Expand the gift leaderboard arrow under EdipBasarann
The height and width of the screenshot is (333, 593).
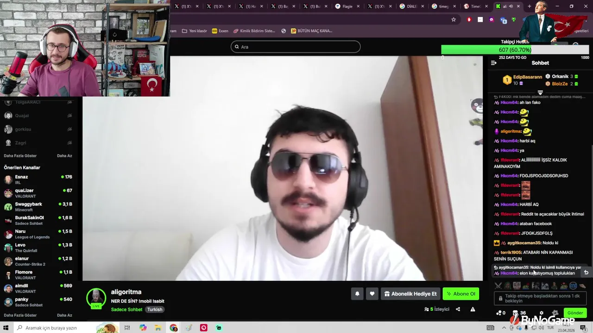(540, 92)
